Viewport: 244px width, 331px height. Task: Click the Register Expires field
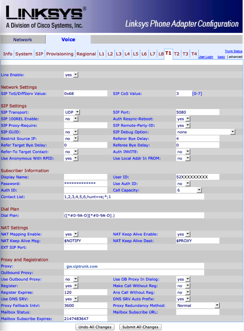click(86, 292)
